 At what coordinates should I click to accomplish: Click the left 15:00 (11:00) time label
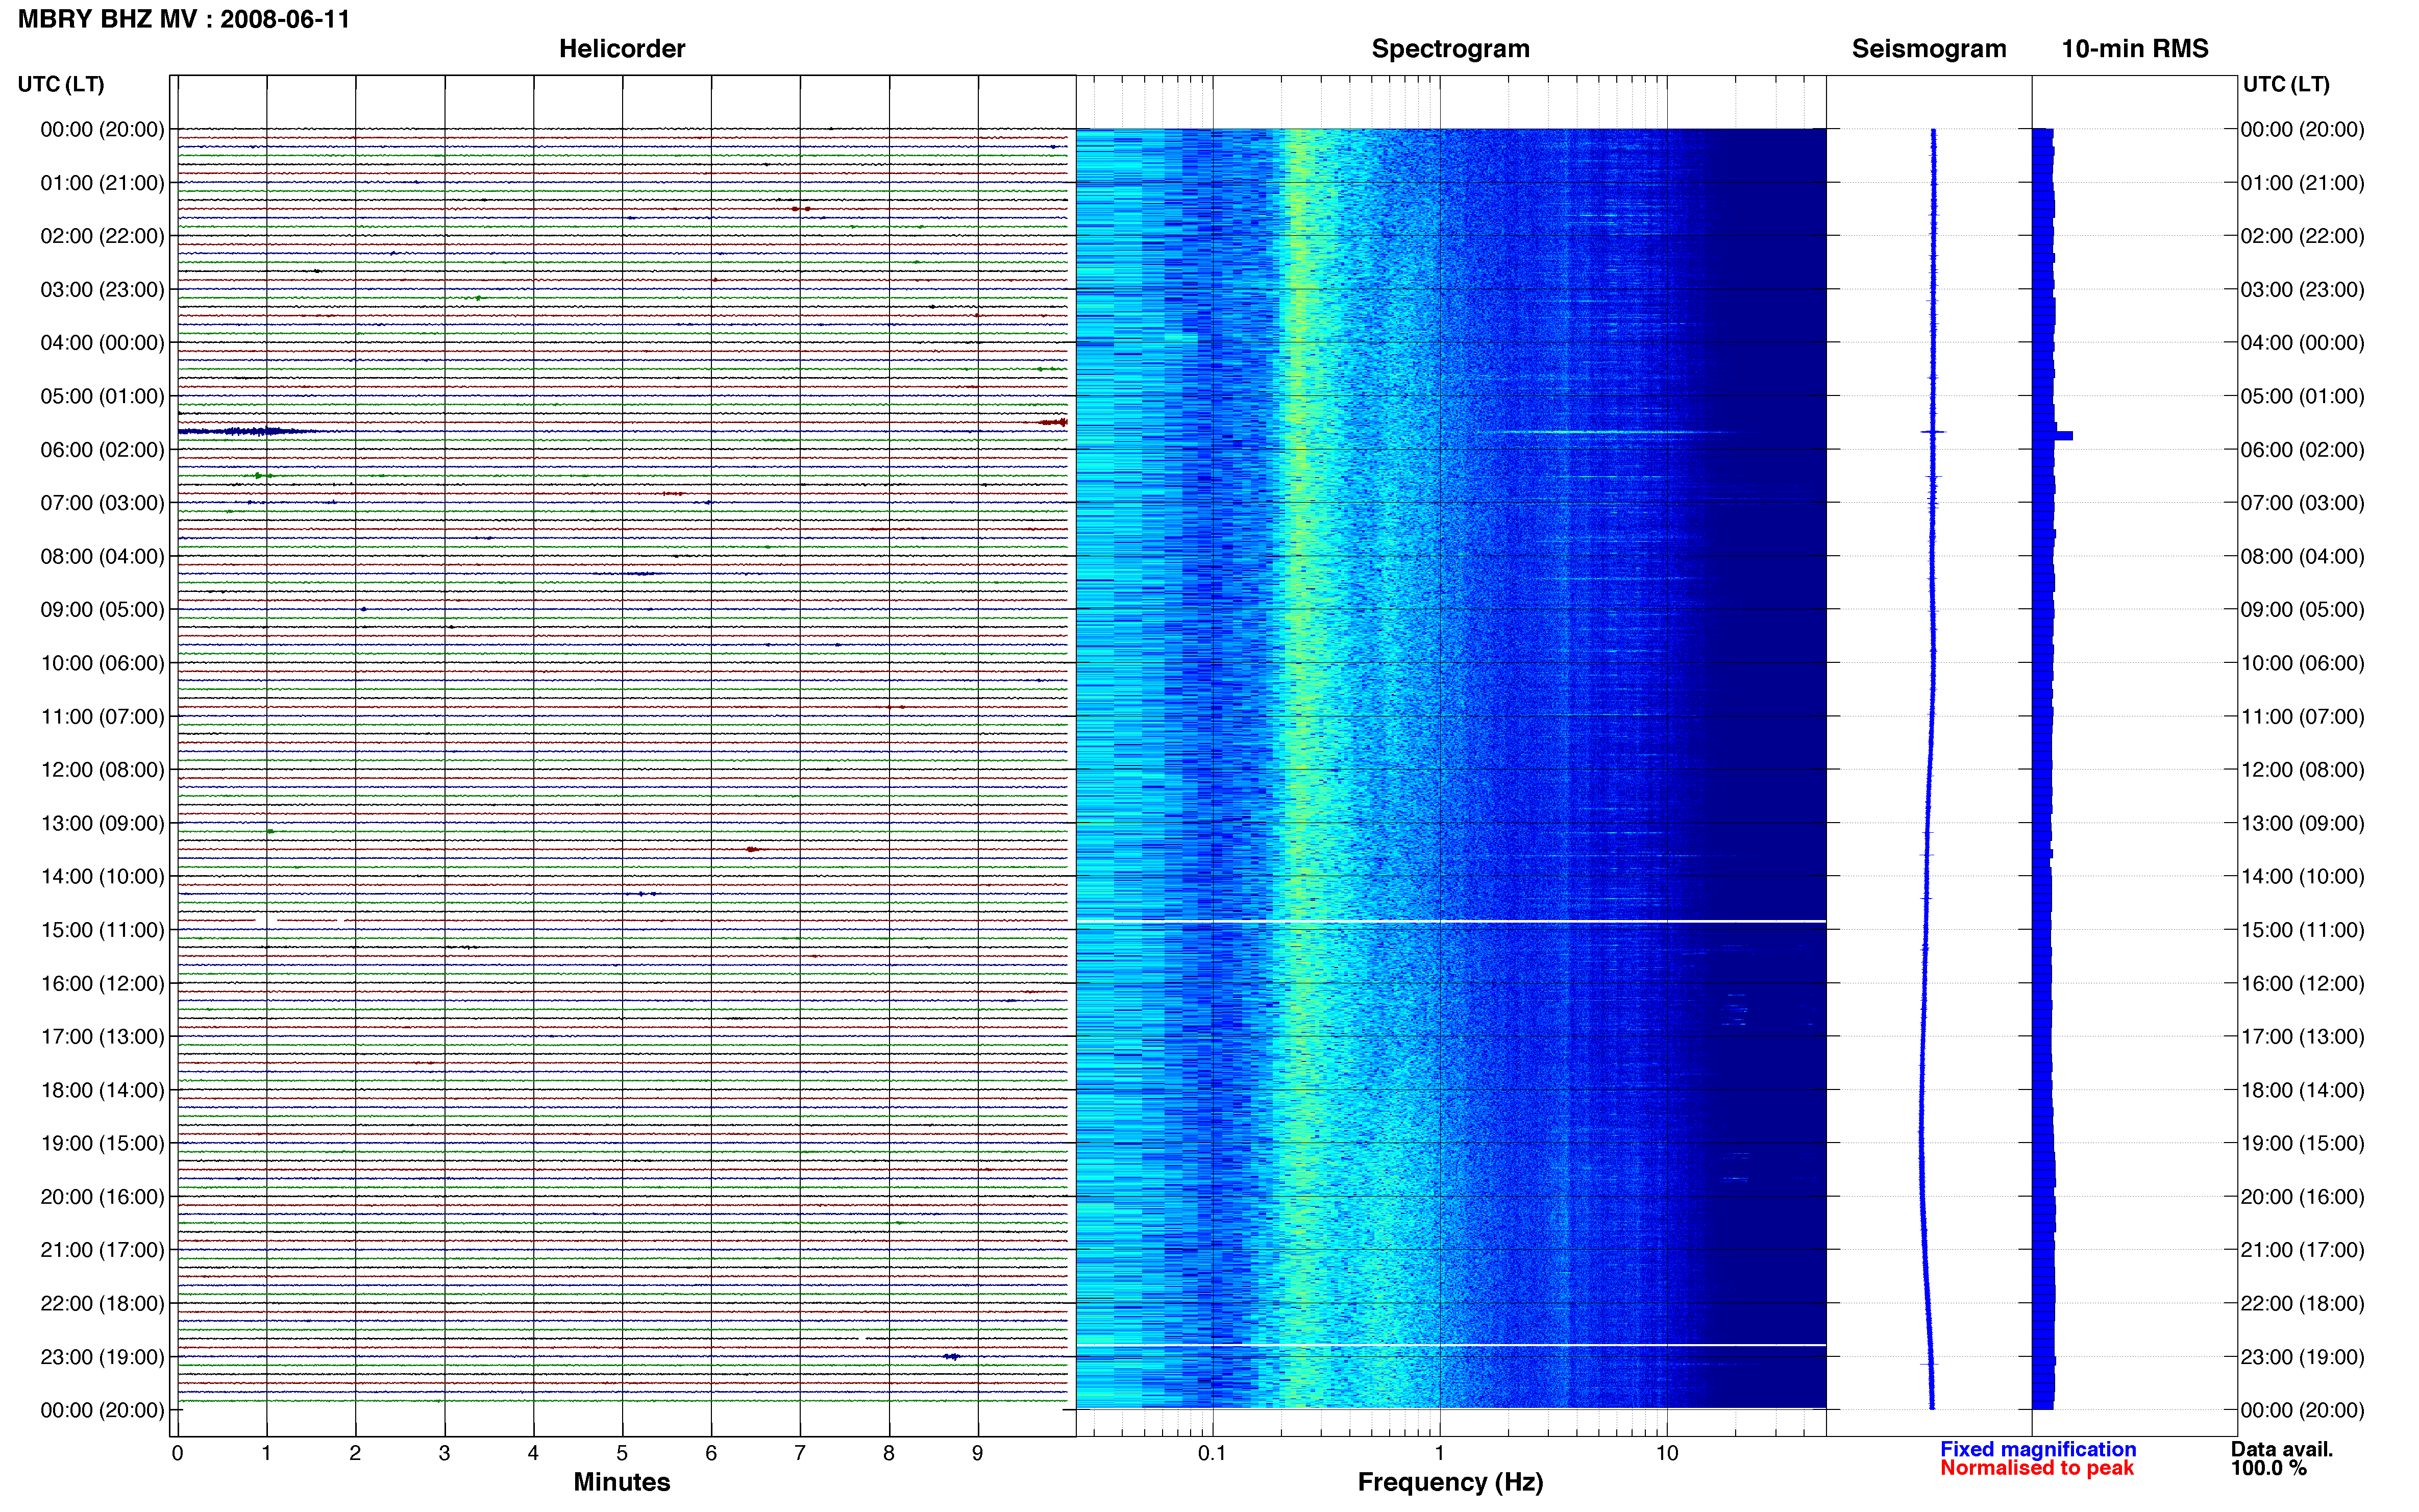click(x=102, y=930)
